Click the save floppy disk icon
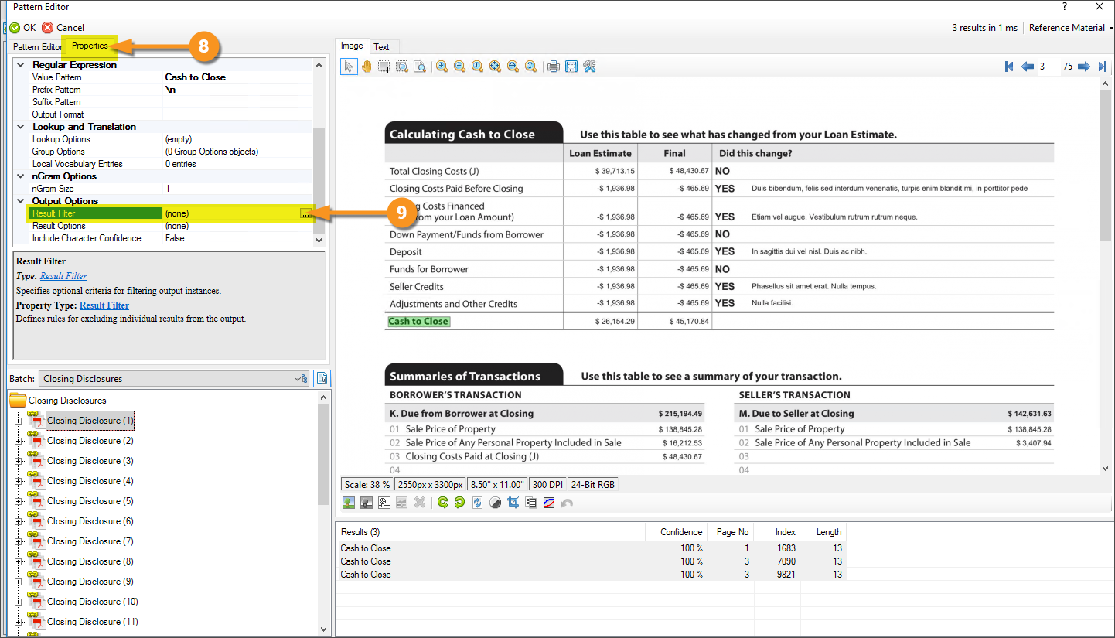Image resolution: width=1115 pixels, height=638 pixels. point(571,67)
